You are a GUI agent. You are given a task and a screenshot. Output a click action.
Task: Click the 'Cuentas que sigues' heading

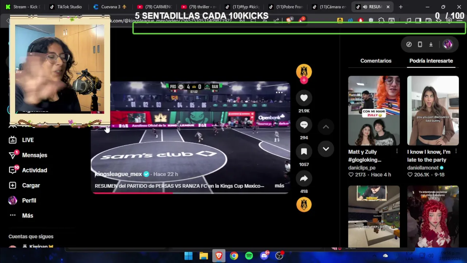[31, 236]
